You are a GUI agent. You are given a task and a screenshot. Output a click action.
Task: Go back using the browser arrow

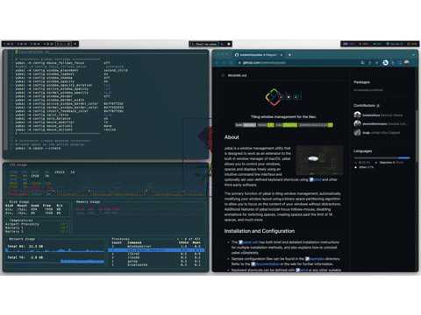pyautogui.click(x=217, y=62)
